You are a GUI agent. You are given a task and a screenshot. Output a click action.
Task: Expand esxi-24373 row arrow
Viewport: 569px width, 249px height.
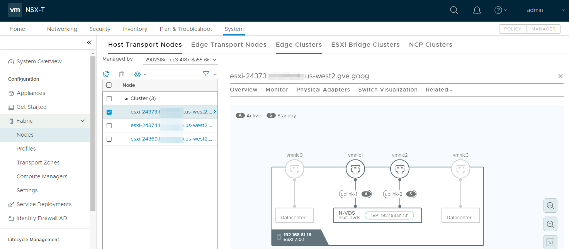(214, 112)
